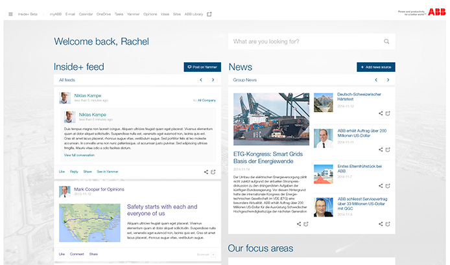The width and height of the screenshot is (450, 265).
Task: Open Calendar in top navigation
Action: pos(86,14)
